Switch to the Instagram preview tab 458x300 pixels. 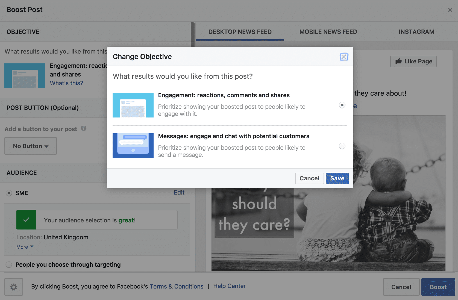point(416,32)
